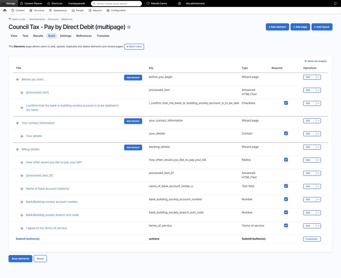The height and width of the screenshot is (278, 341).
Task: Click the Reset button
Action: [40, 259]
